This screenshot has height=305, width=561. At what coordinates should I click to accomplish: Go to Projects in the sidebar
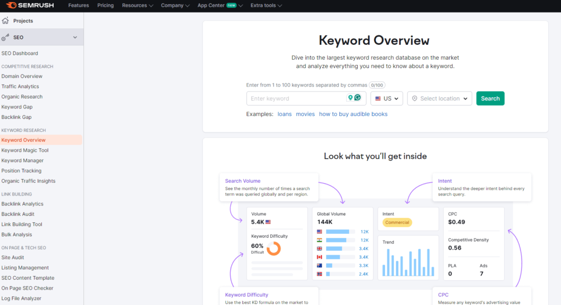pos(23,21)
